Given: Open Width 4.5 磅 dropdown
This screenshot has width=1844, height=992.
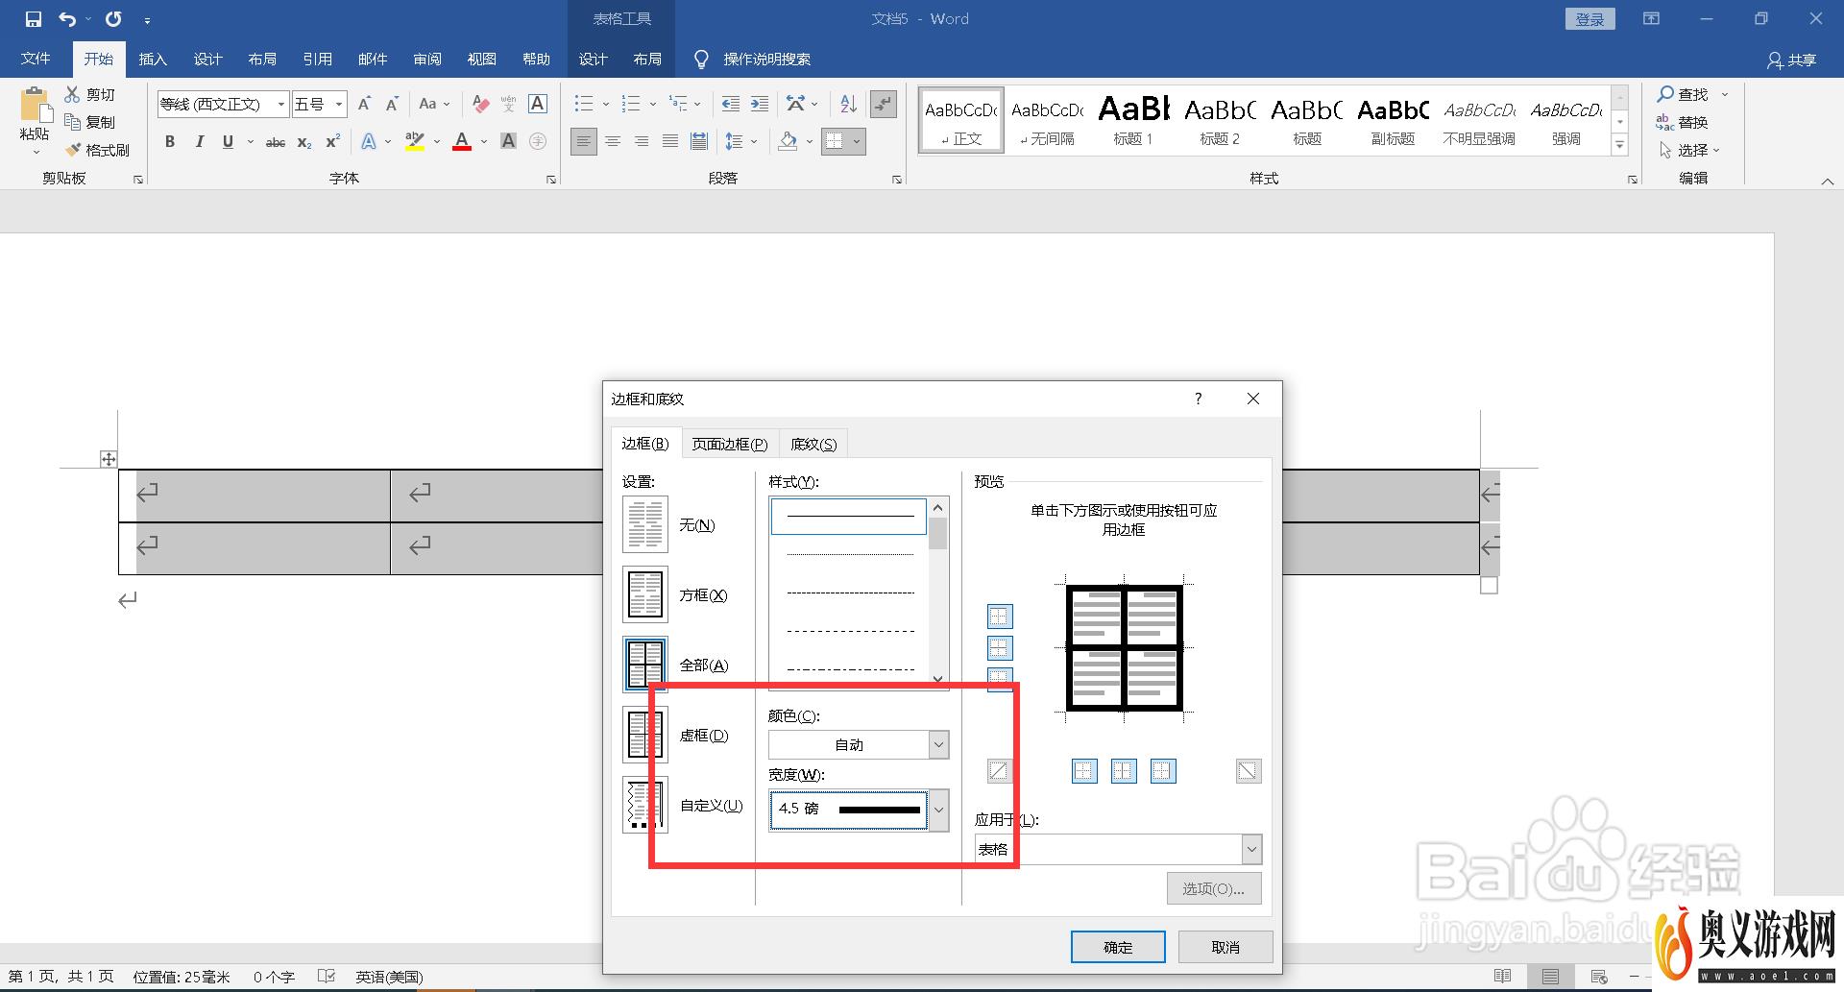Looking at the screenshot, I should click(939, 810).
